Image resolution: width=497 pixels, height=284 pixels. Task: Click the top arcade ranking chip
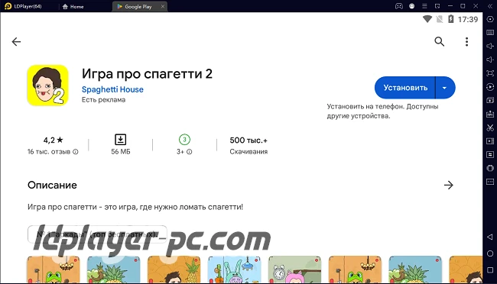[97, 234]
